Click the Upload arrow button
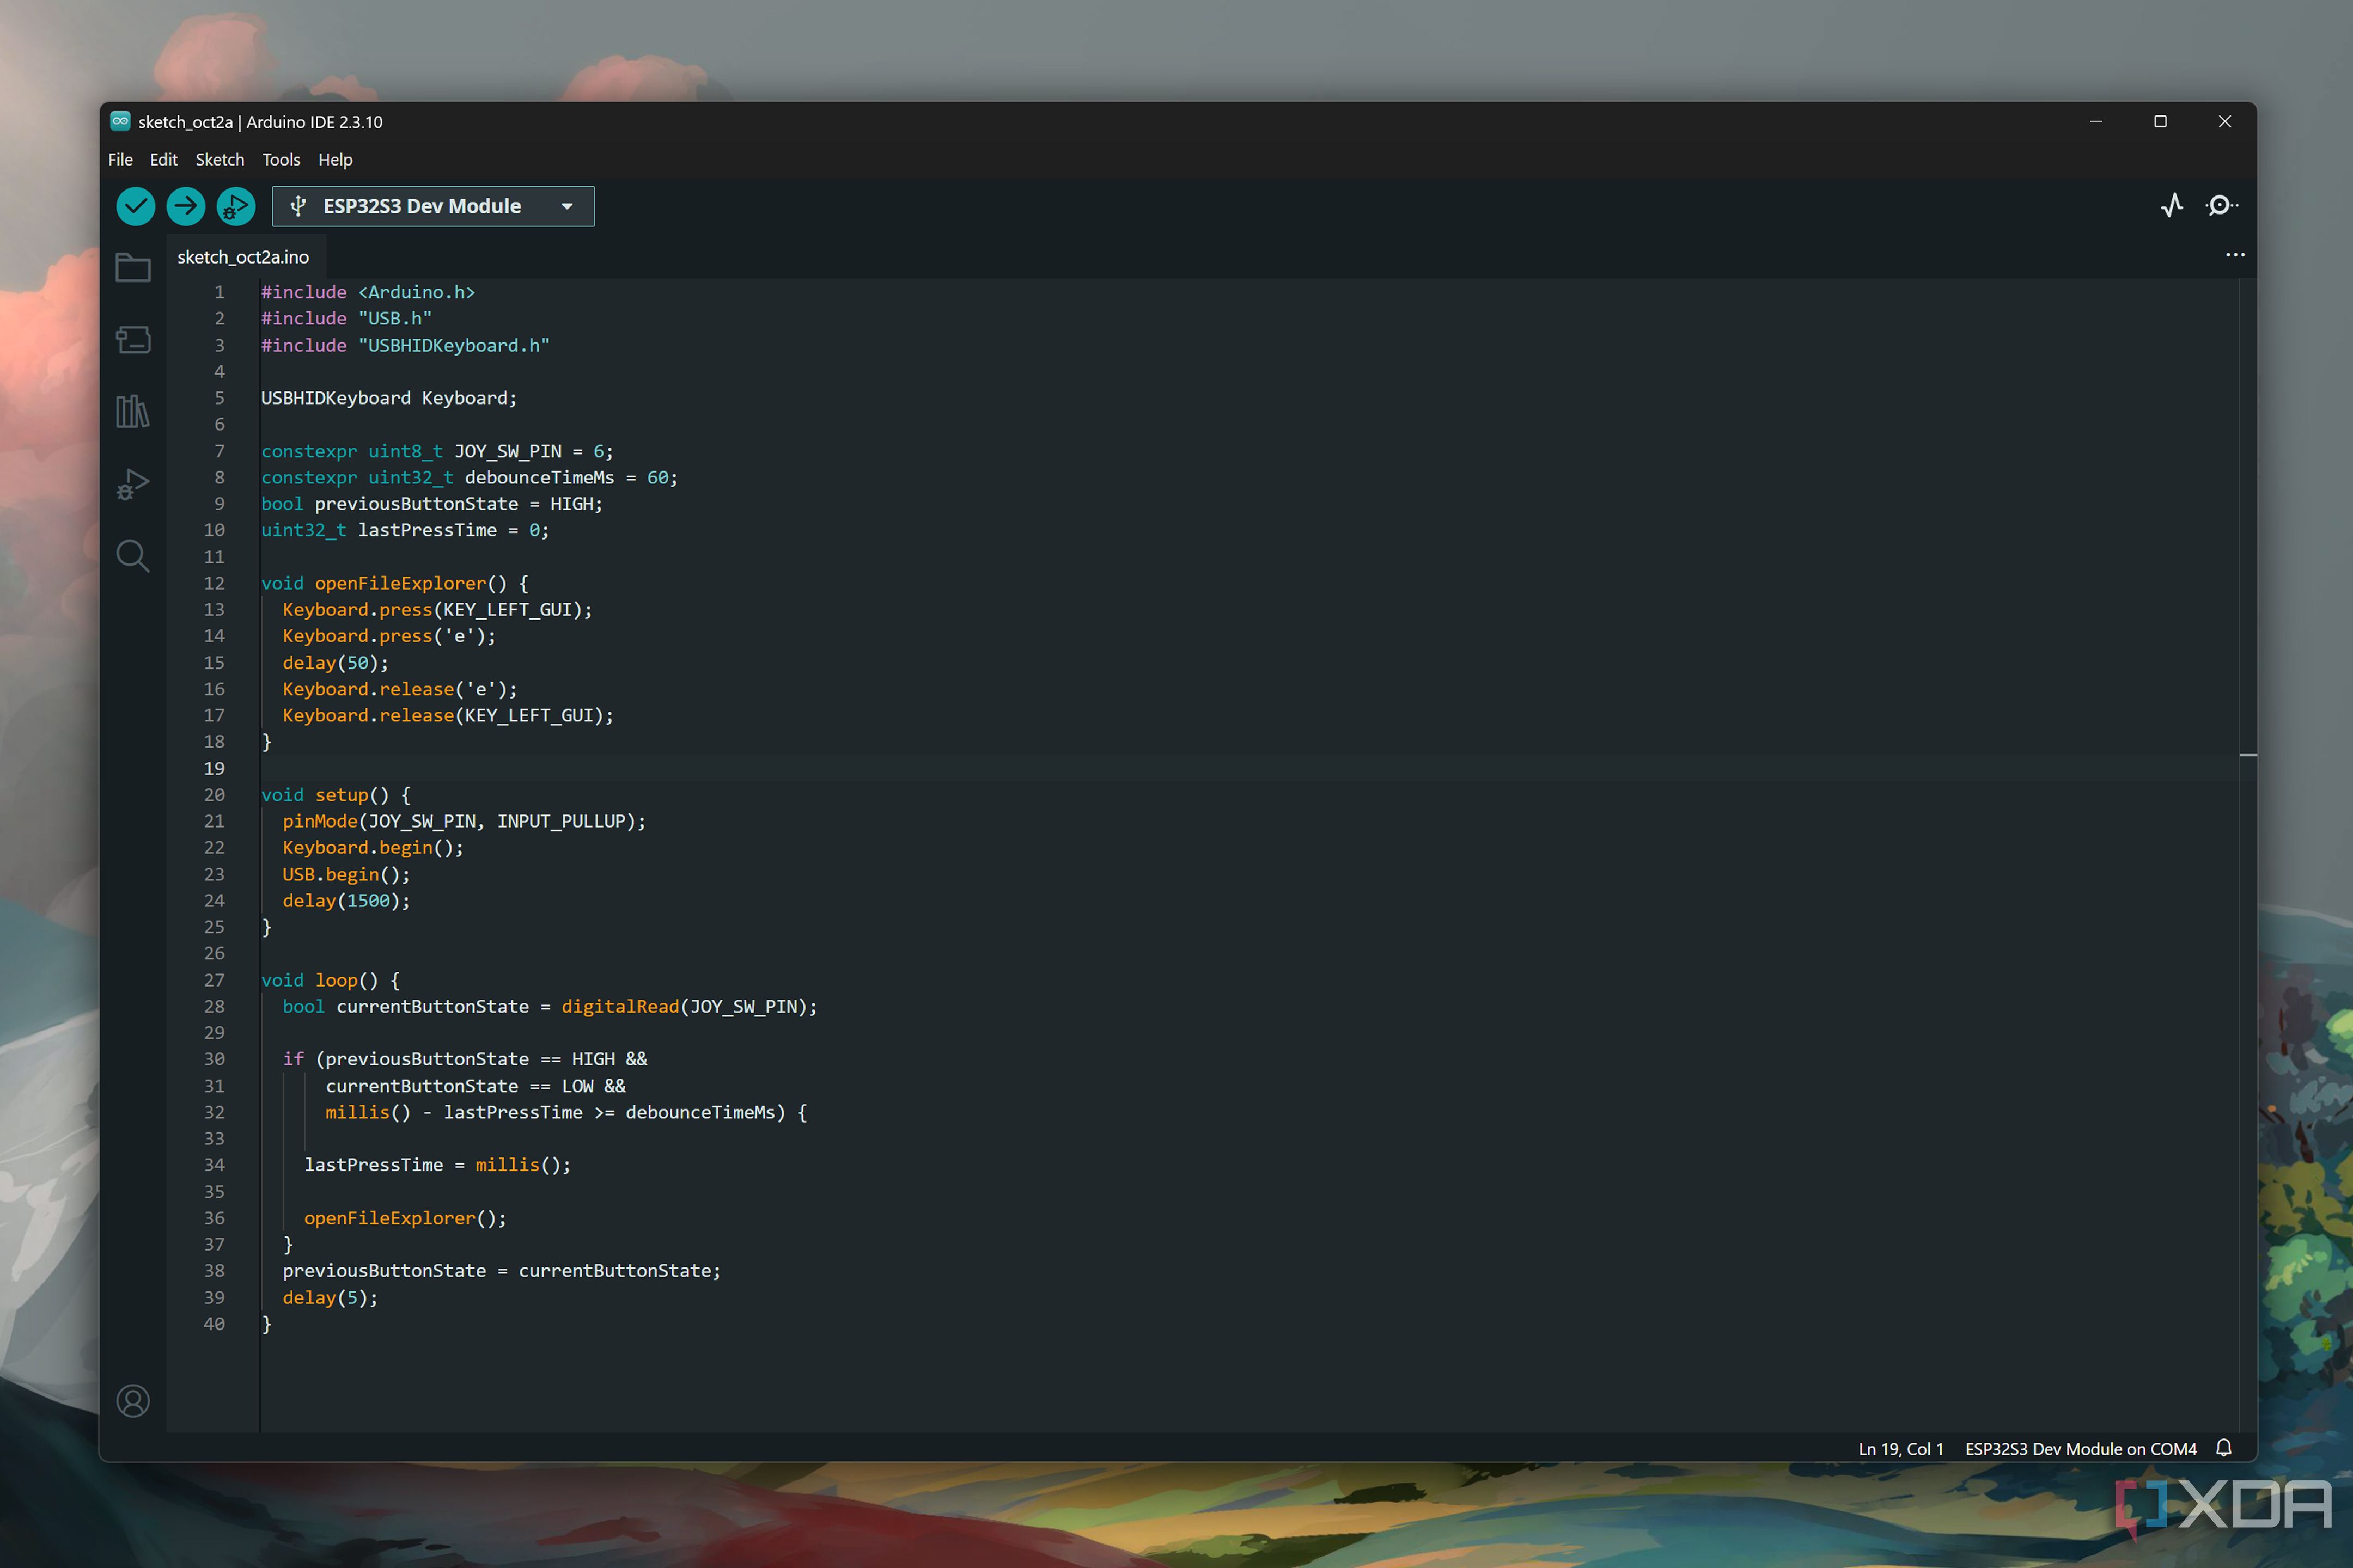The height and width of the screenshot is (1568, 2353). [x=186, y=206]
